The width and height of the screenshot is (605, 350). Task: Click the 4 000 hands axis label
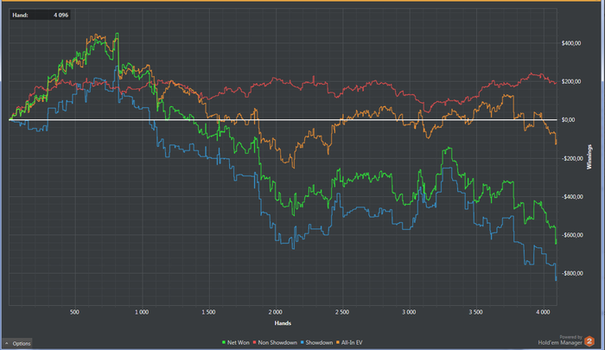pyautogui.click(x=543, y=312)
